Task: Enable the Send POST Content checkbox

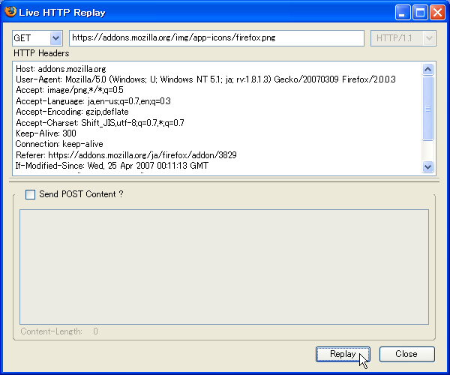Action: (x=31, y=194)
